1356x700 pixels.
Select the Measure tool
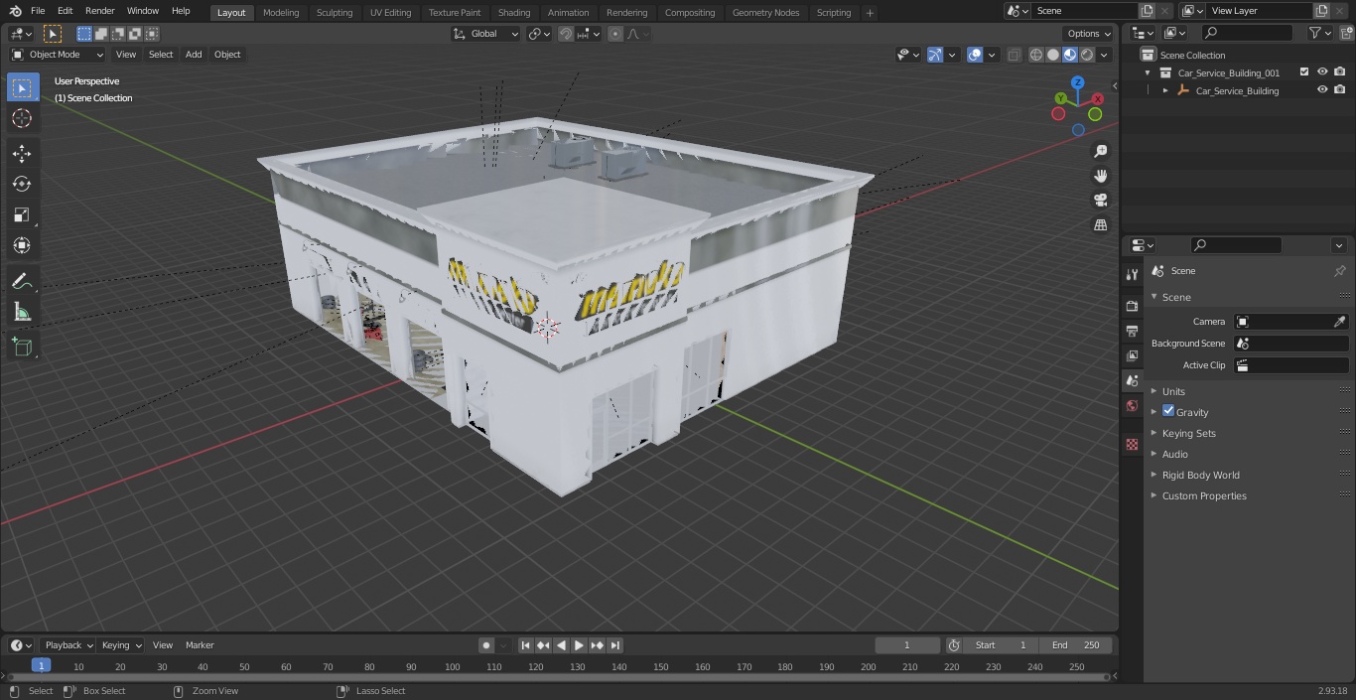pos(22,313)
